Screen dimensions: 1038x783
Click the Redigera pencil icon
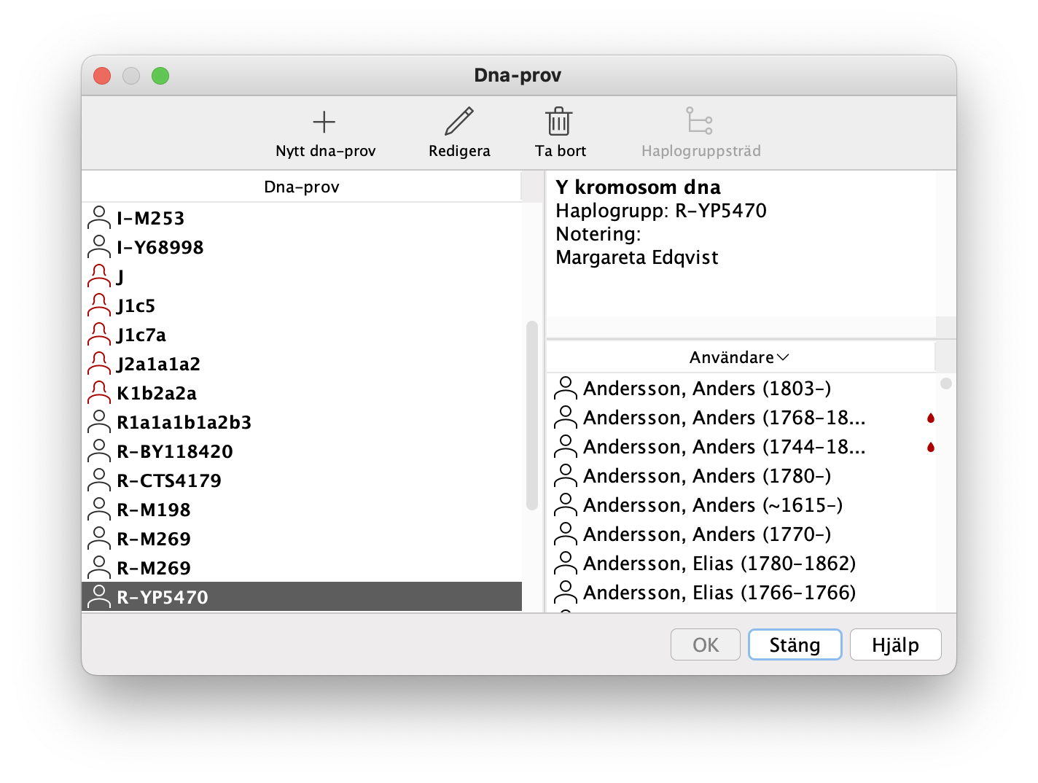pos(459,122)
